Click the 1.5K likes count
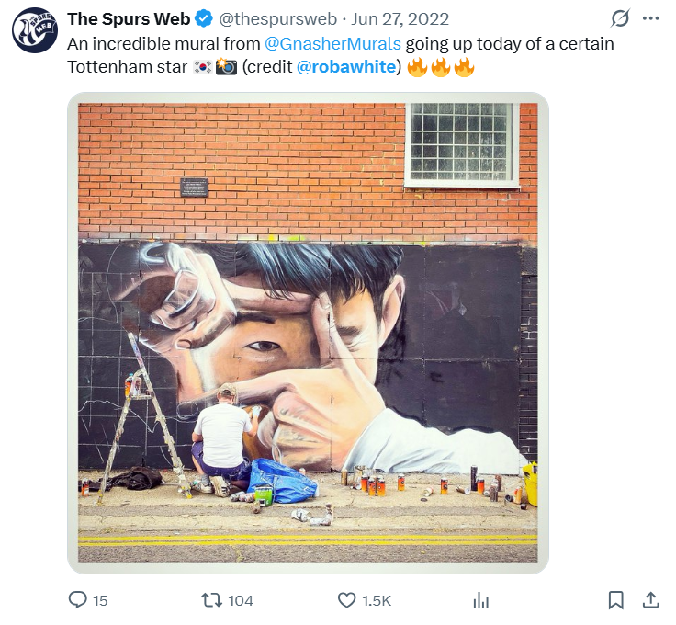 tap(377, 600)
